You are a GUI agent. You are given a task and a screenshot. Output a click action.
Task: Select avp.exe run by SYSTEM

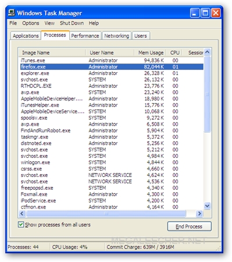click(x=111, y=92)
